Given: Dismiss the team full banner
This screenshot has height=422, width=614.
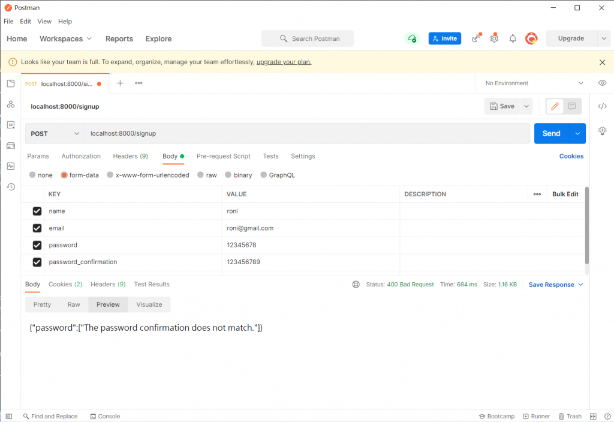Looking at the screenshot, I should pos(602,62).
